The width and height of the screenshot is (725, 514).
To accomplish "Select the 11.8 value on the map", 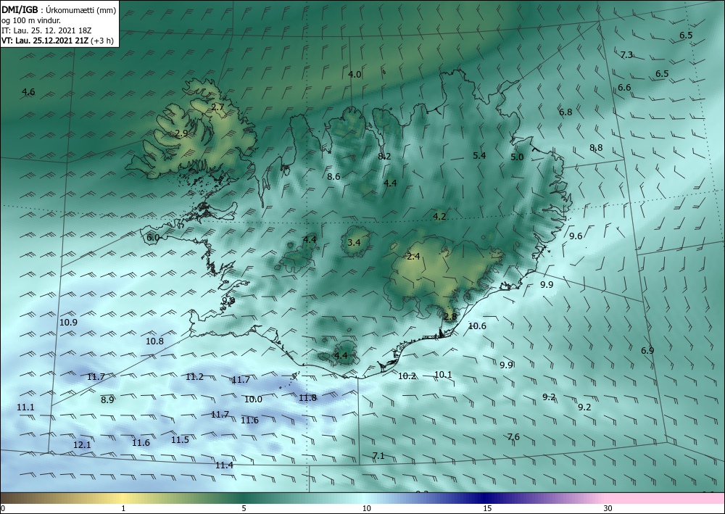I will click(307, 397).
